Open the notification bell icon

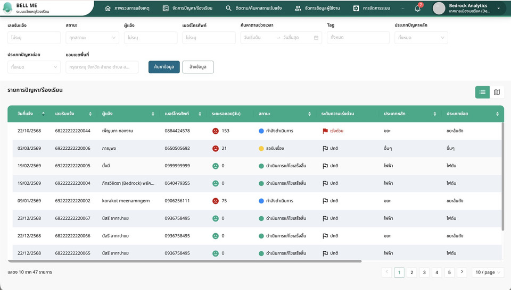417,8
